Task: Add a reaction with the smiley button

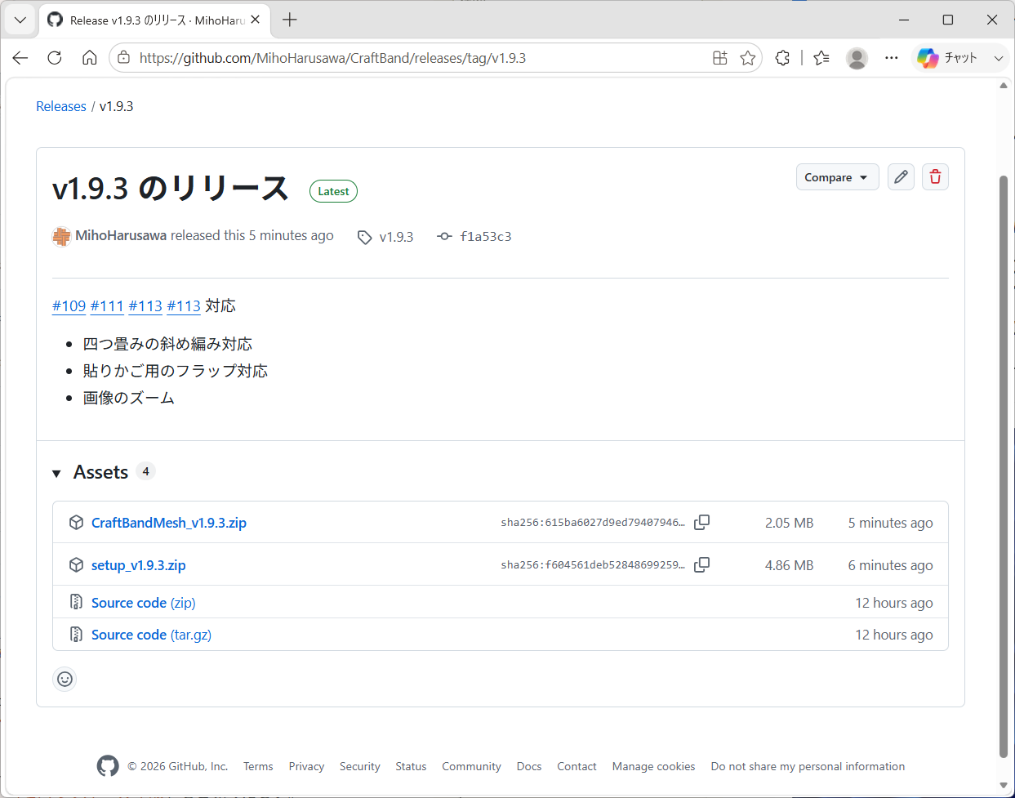Action: pos(65,679)
